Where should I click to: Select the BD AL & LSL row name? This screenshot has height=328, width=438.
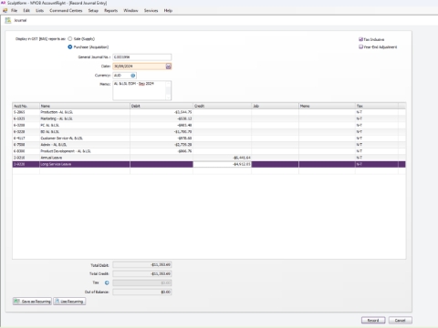click(50, 132)
